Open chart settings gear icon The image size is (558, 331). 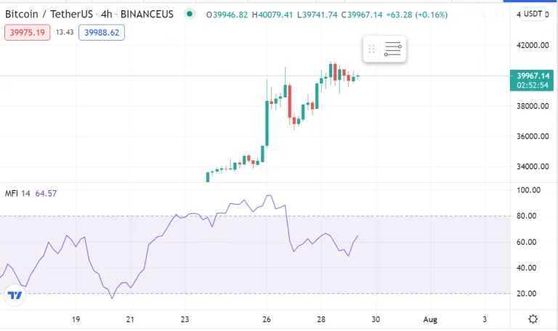tap(533, 319)
